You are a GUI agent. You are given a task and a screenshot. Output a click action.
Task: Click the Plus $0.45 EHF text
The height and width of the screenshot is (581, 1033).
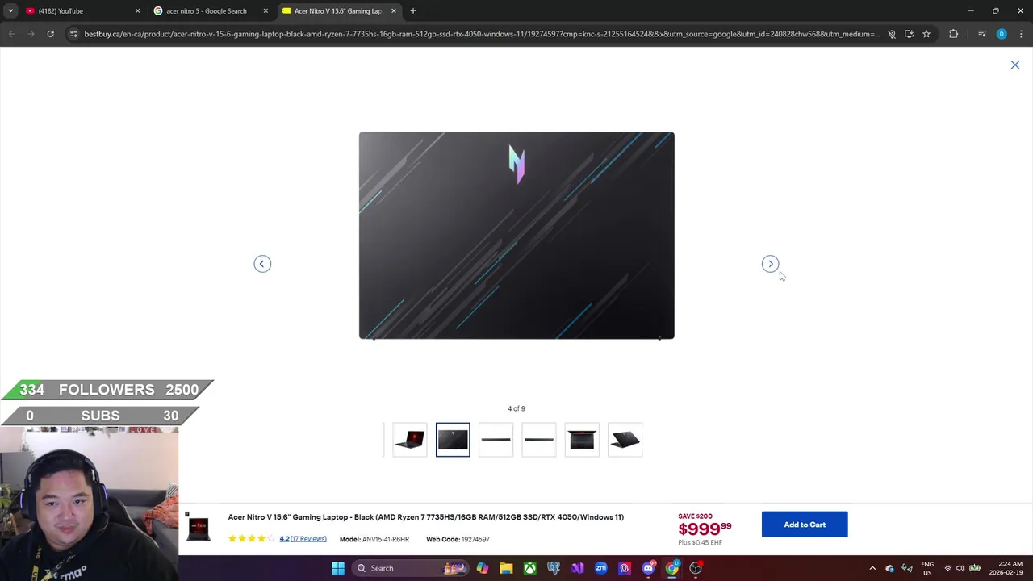pyautogui.click(x=701, y=543)
